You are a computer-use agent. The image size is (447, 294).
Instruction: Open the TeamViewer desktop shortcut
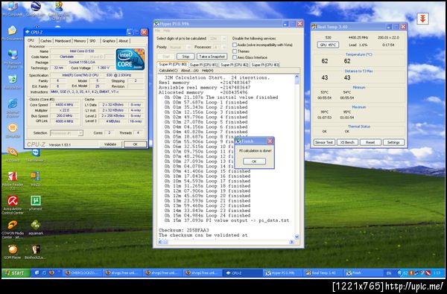click(35, 156)
